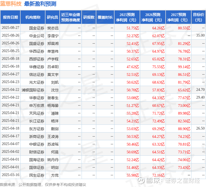The height and width of the screenshot is (187, 206).
Task: Click the 蓝思科技 title text
Action: 11,4
